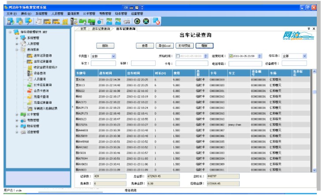Click the export Excel button

point(165,46)
